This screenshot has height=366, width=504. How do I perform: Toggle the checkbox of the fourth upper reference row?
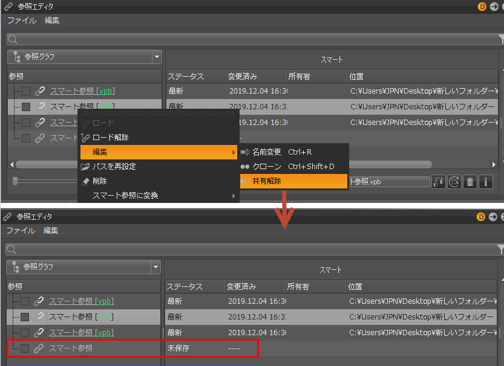pos(26,138)
